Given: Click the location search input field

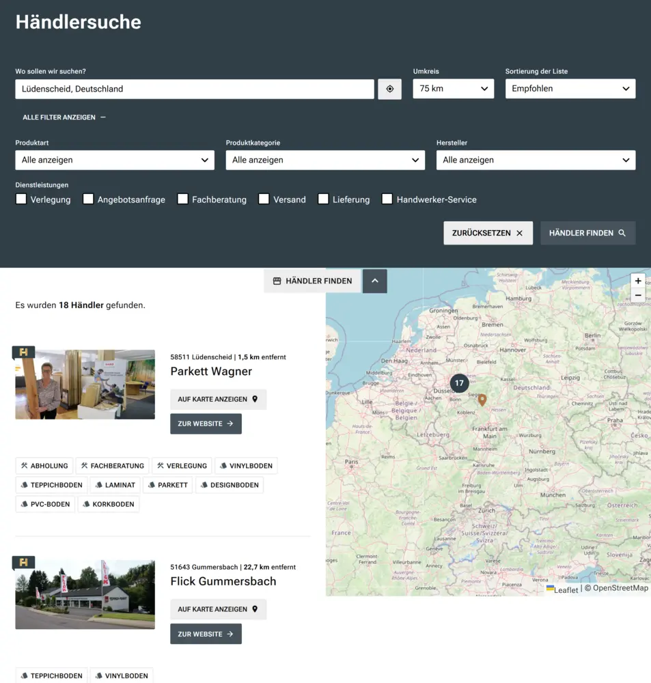Looking at the screenshot, I should (x=194, y=89).
